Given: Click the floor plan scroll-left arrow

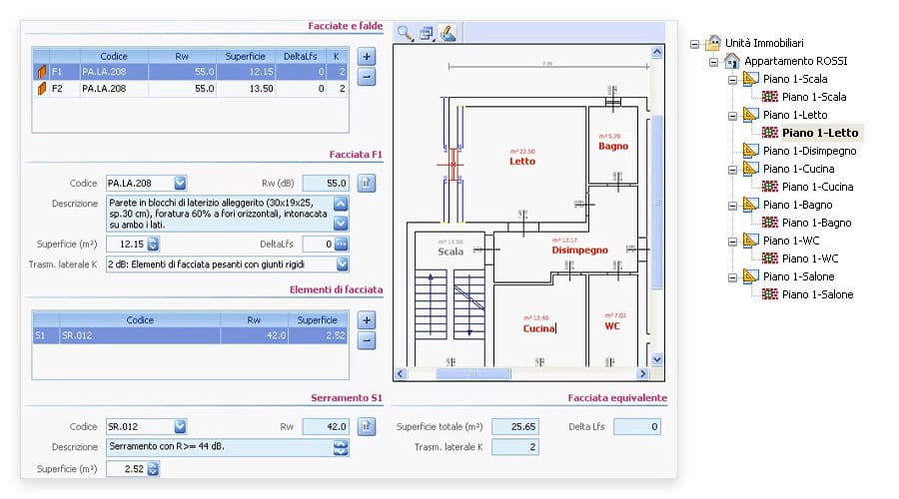Looking at the screenshot, I should tap(401, 373).
